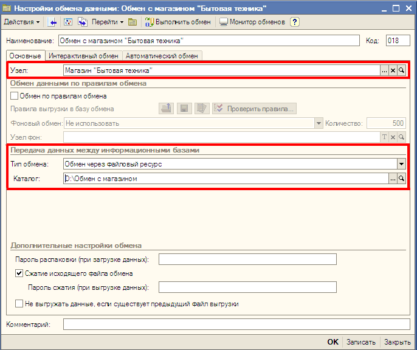This screenshot has height=350, width=417.
Task: Uncheck 'Сжатие исходящего файла обмена'
Action: pyautogui.click(x=19, y=273)
